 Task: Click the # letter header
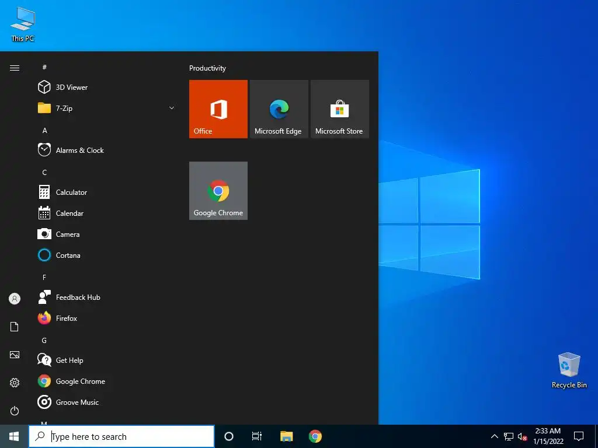44,67
